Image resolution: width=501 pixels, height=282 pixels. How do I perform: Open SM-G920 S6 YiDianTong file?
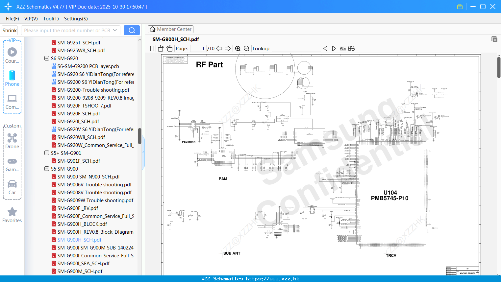[x=92, y=74]
